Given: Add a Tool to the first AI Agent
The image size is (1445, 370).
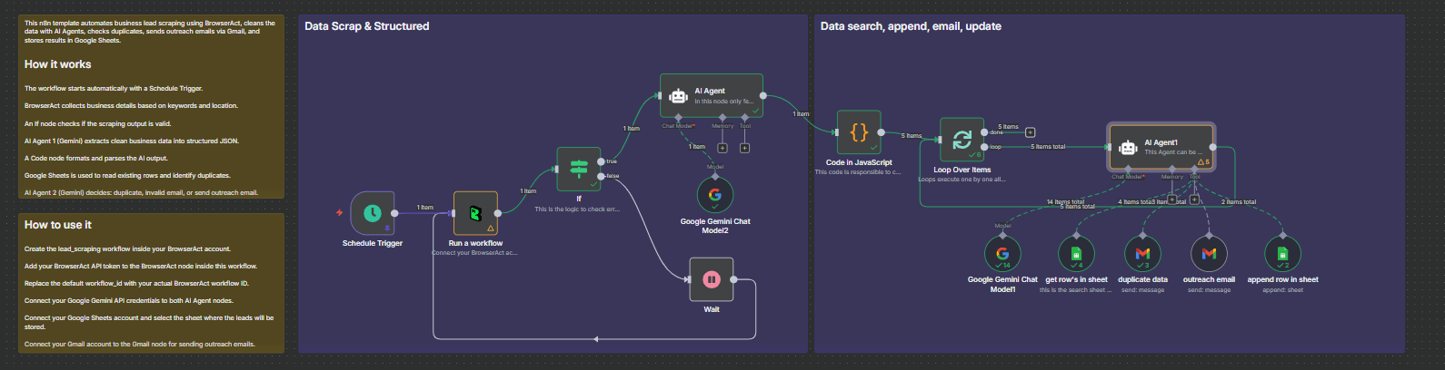Looking at the screenshot, I should pos(744,148).
